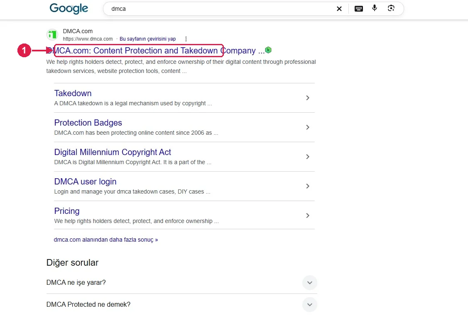The height and width of the screenshot is (320, 468).
Task: Clear the search box with X icon
Action: tap(339, 9)
